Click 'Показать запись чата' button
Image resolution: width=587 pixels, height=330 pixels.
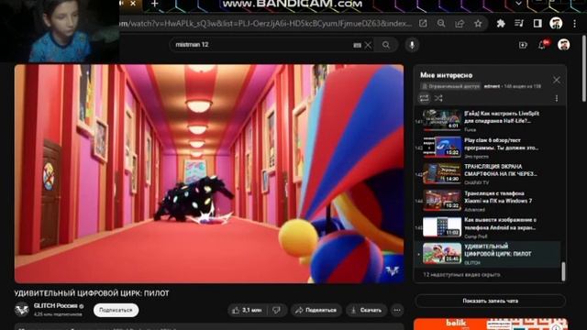(x=490, y=301)
